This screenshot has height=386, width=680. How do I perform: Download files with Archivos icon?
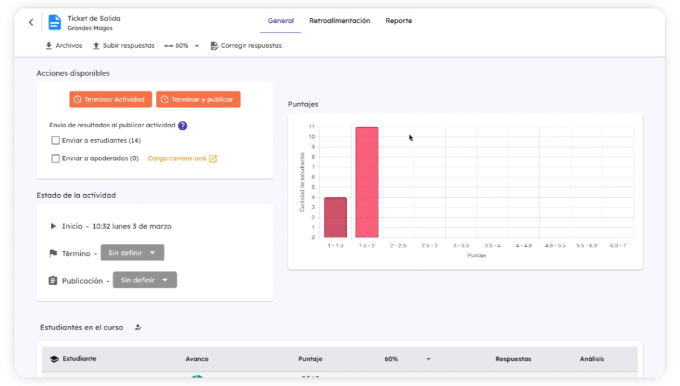[x=49, y=46]
